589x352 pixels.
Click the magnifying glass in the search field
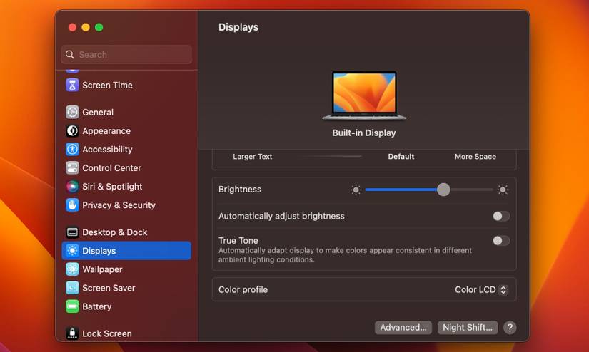point(70,55)
